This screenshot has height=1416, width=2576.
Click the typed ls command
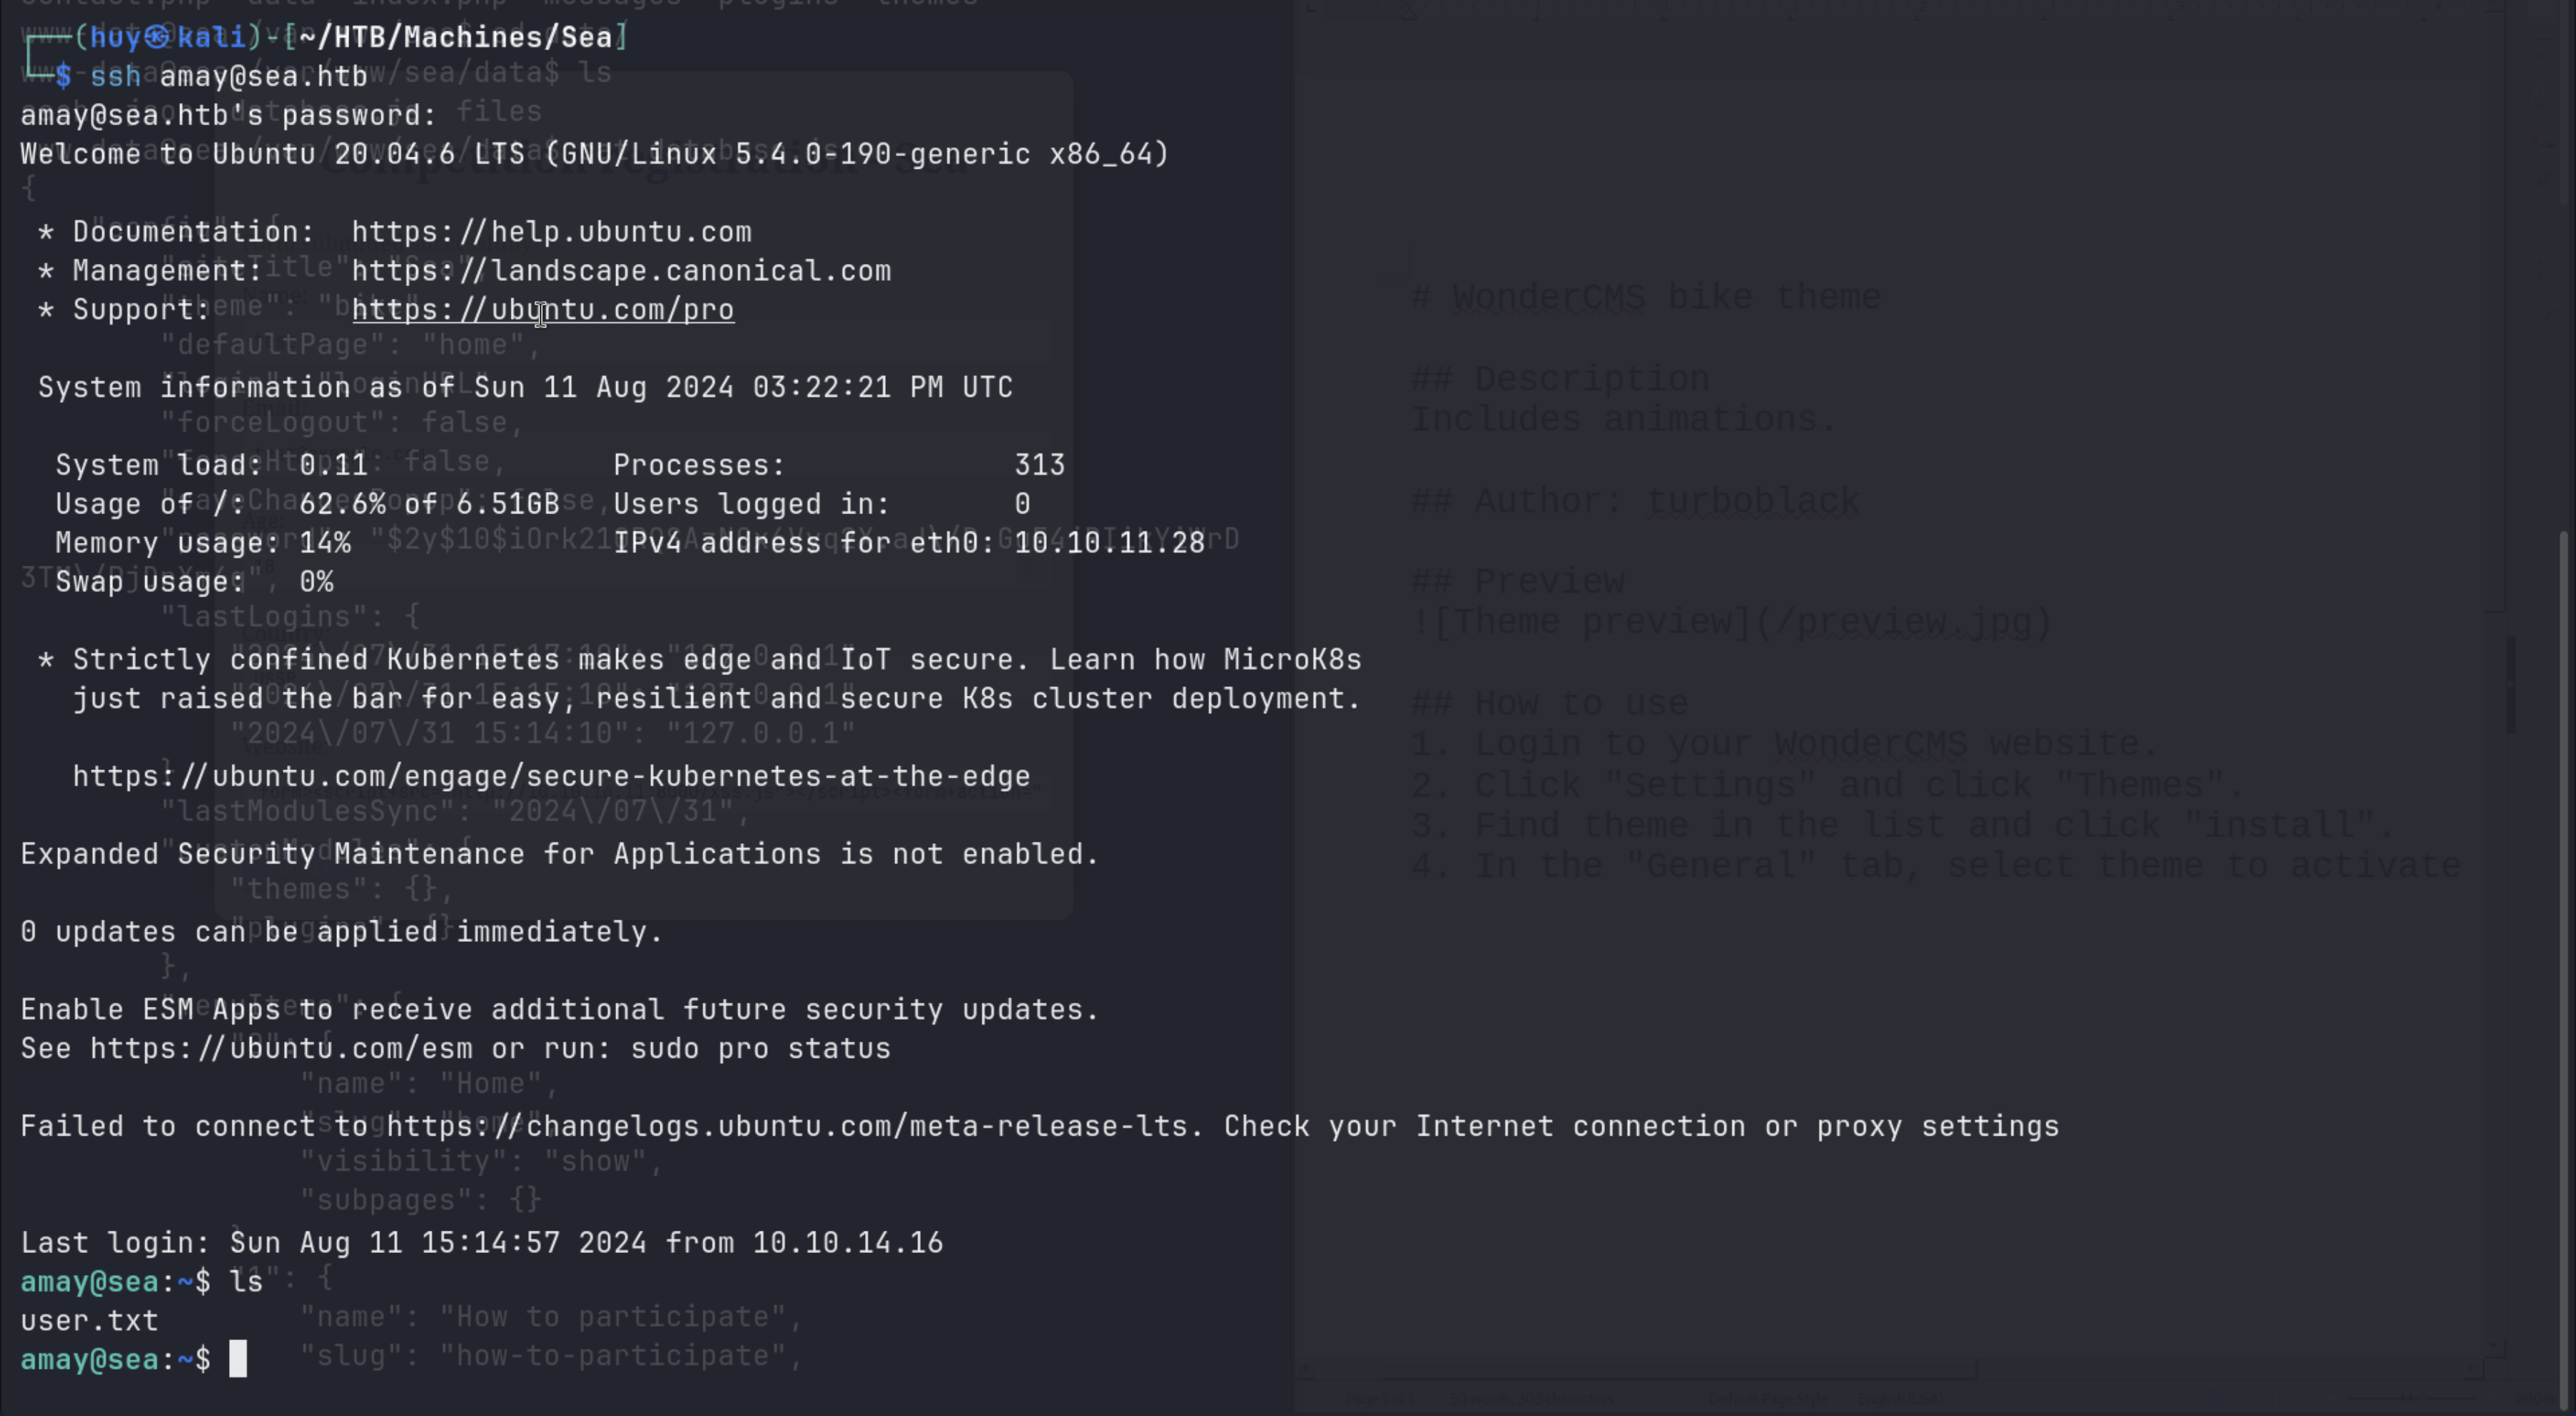pyautogui.click(x=246, y=1282)
